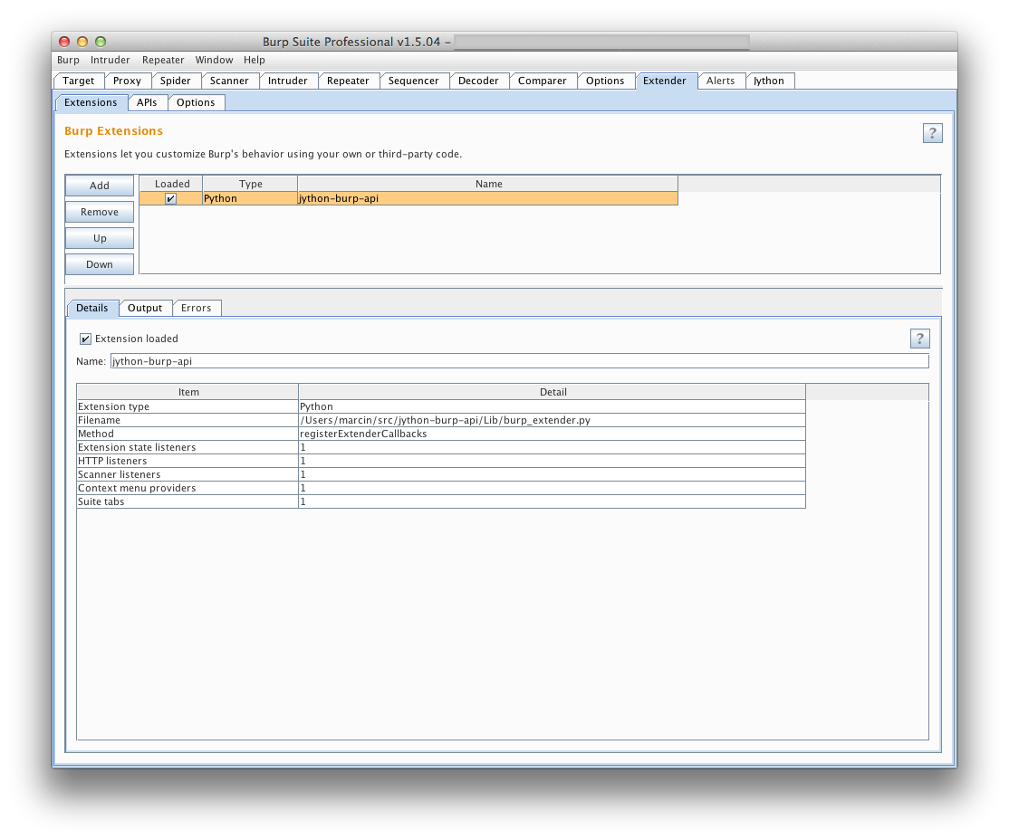Open the Help menu
Image resolution: width=1009 pixels, height=840 pixels.
tap(255, 60)
